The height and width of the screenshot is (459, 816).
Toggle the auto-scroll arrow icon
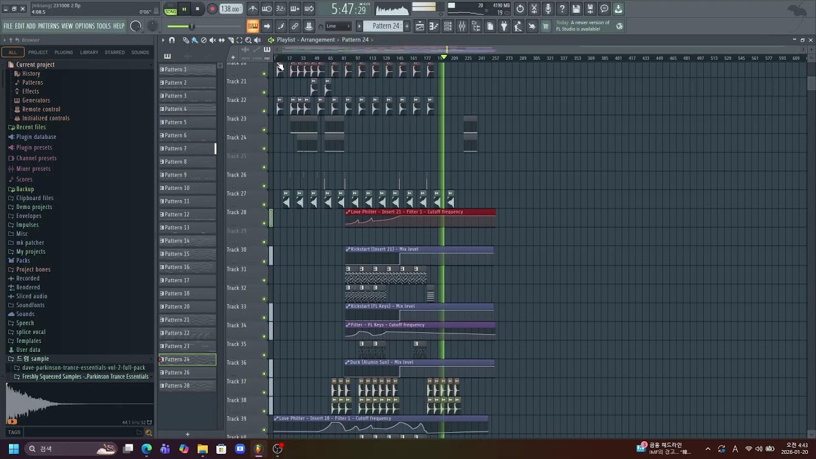(x=267, y=26)
